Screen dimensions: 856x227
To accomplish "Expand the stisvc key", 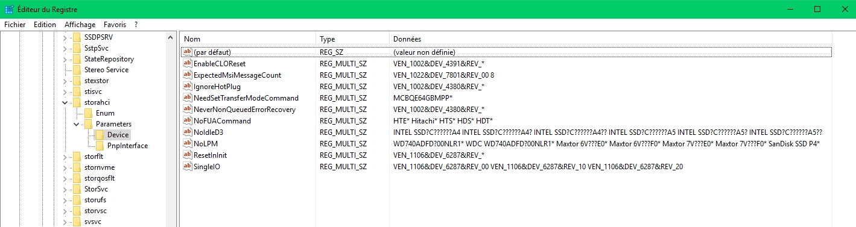I will point(65,92).
